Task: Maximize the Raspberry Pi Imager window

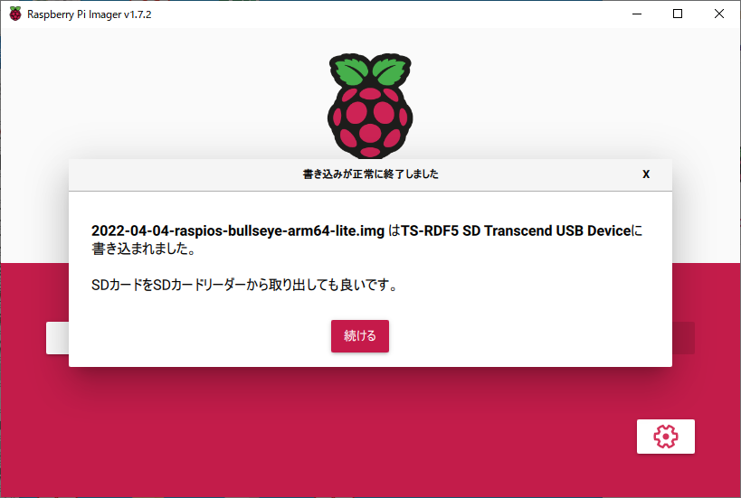Action: [678, 14]
